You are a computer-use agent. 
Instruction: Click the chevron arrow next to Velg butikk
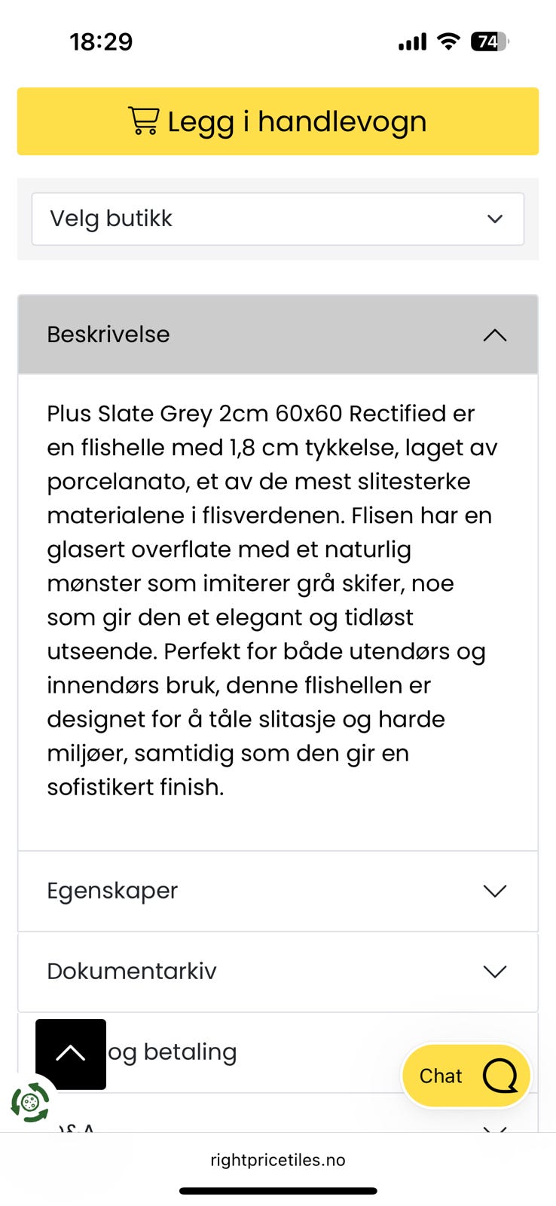(495, 219)
